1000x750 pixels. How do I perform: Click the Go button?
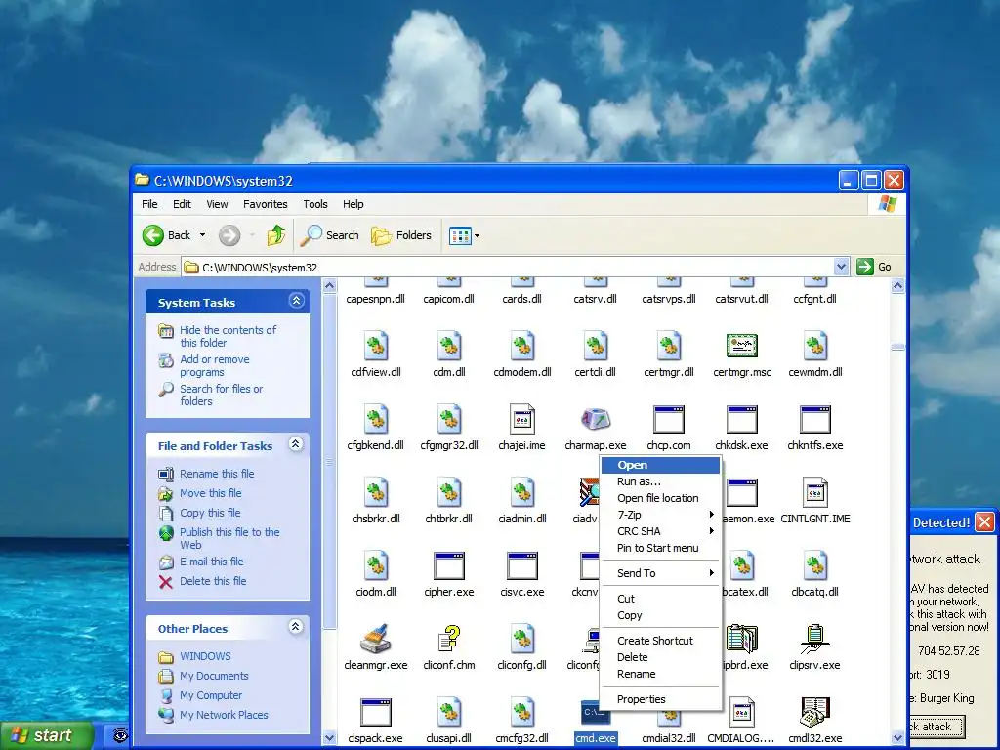point(875,267)
